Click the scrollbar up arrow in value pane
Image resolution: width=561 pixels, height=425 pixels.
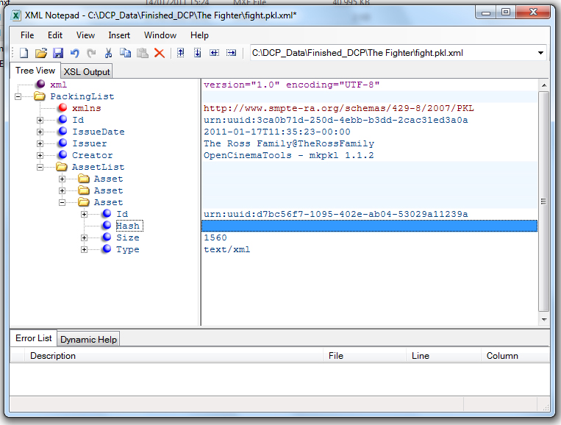coord(544,85)
